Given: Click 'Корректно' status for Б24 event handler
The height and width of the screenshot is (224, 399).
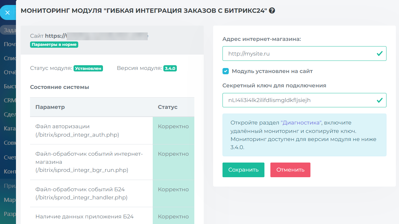Looking at the screenshot, I should point(173,189).
